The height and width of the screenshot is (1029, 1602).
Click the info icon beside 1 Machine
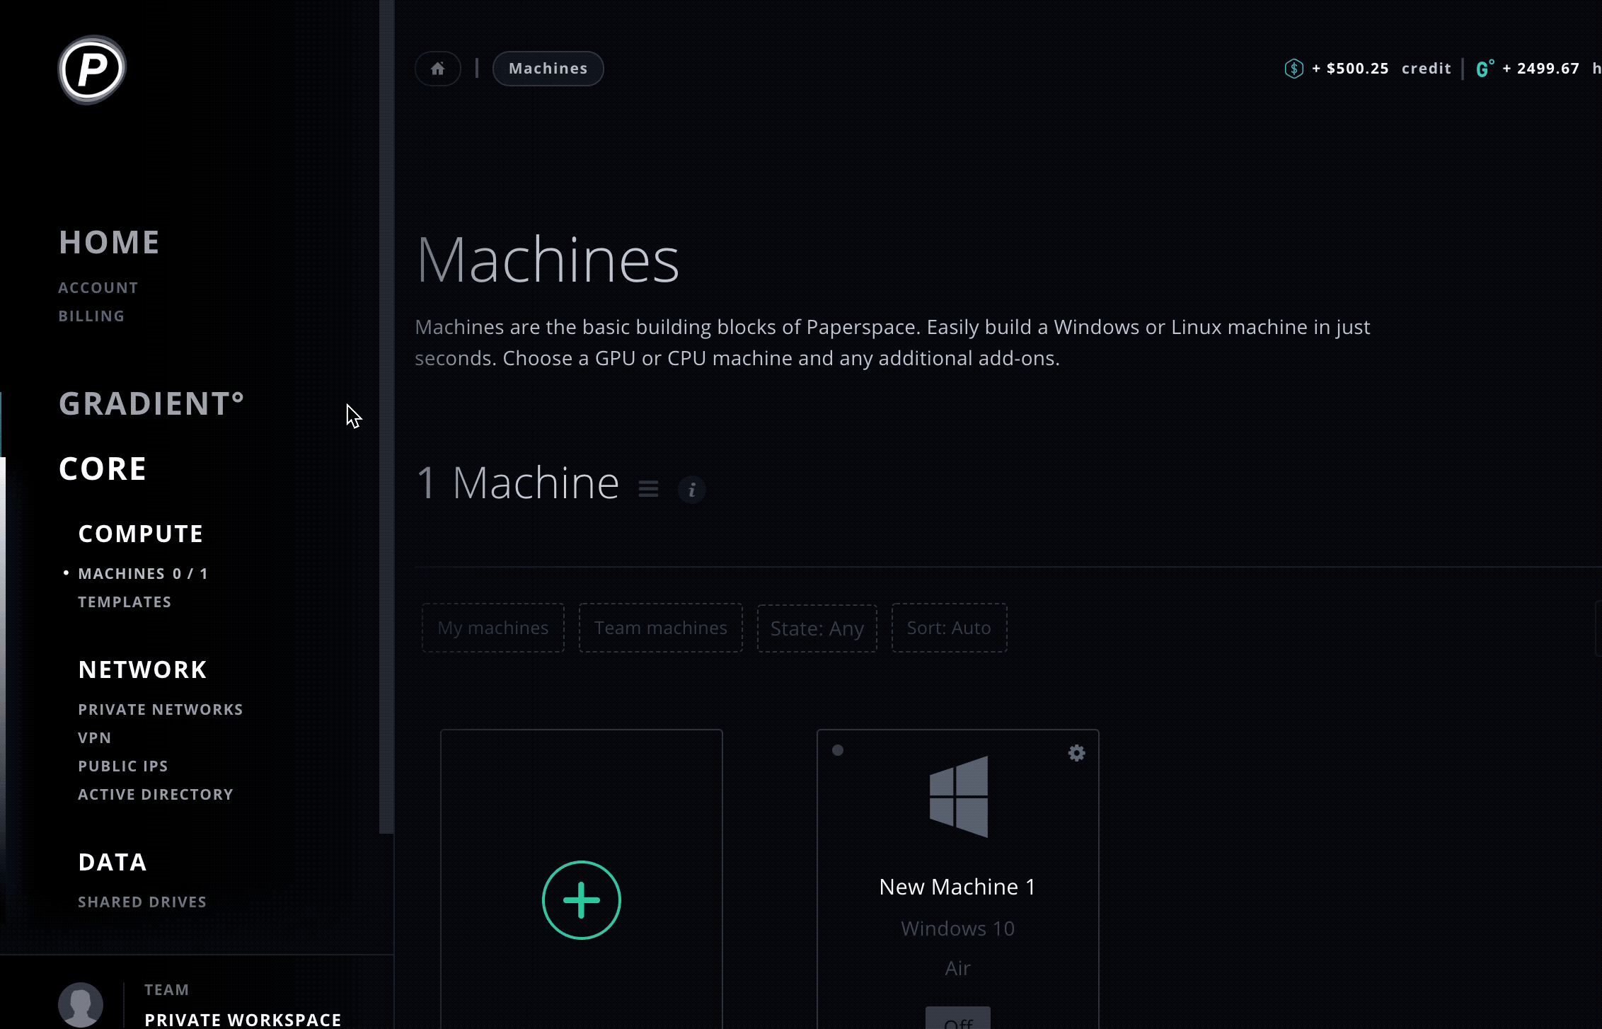[x=692, y=490]
